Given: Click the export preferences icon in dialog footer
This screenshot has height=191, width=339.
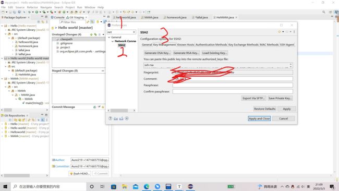Looking at the screenshot, I should point(122,118).
